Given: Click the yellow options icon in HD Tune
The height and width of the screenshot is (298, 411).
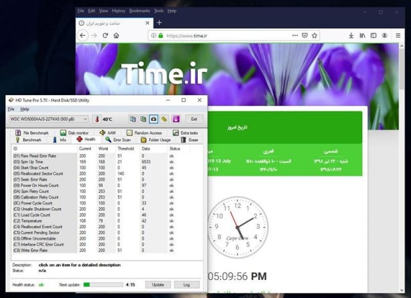Looking at the screenshot, I should (x=164, y=119).
